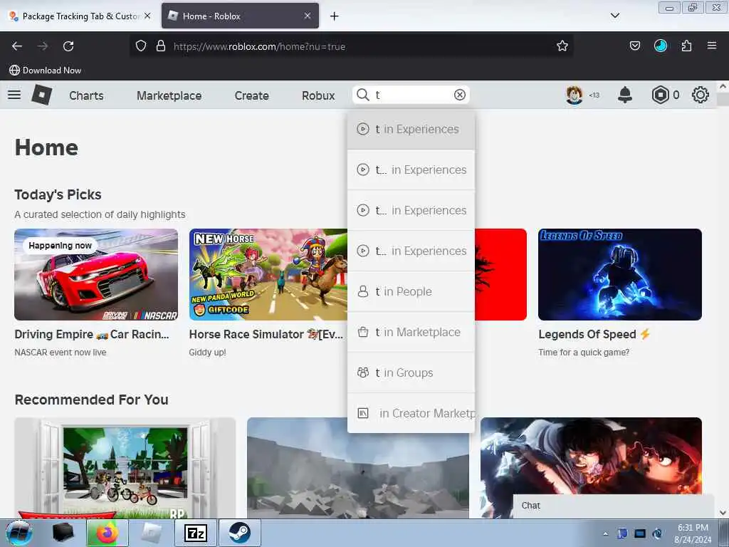Click the tracking protection shield icon
729x547 pixels.
pyautogui.click(x=141, y=46)
